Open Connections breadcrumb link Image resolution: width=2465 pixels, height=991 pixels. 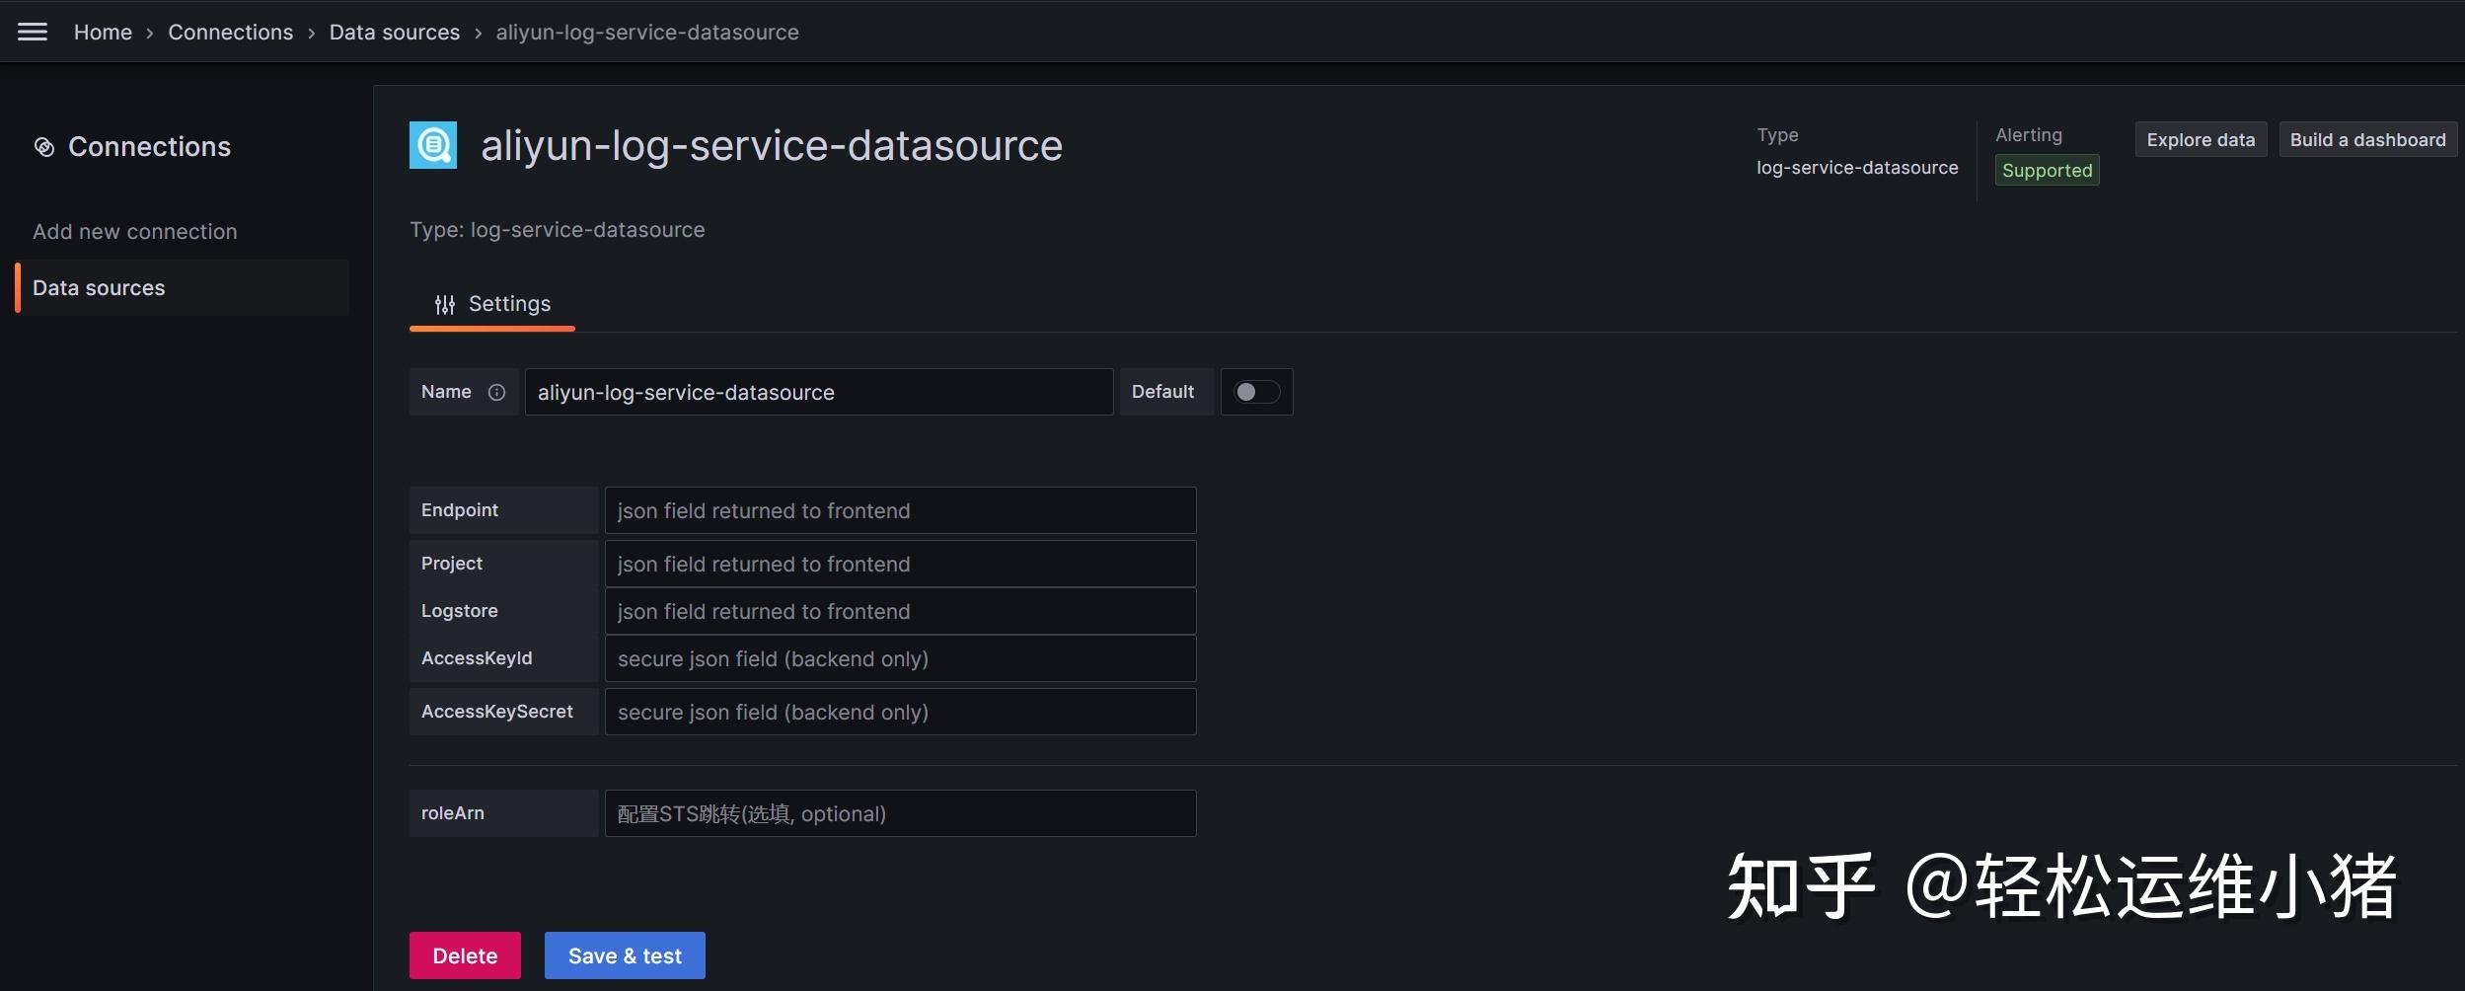[x=230, y=32]
